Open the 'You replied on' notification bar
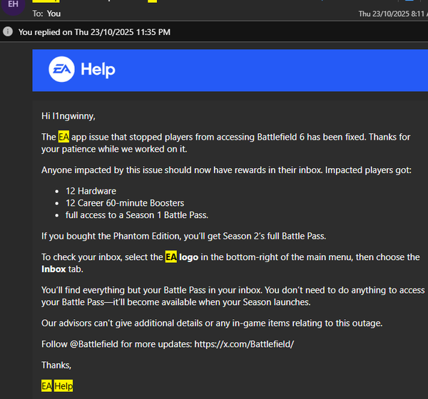Screen dimensions: 428x399 coord(94,32)
